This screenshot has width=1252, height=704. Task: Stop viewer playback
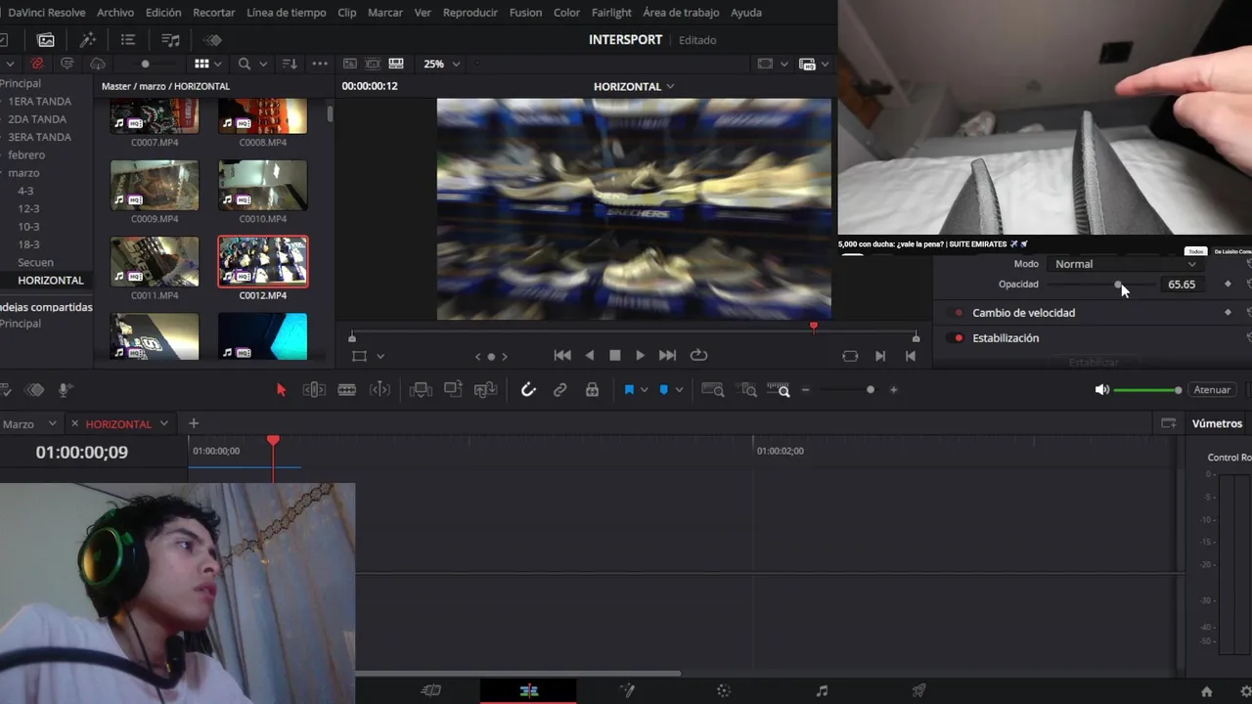[614, 356]
